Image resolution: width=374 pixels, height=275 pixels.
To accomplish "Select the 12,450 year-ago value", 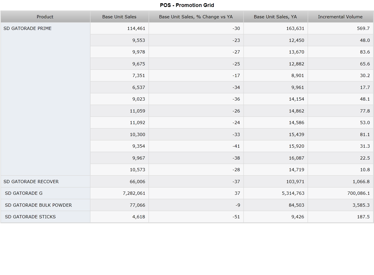I will point(276,40).
